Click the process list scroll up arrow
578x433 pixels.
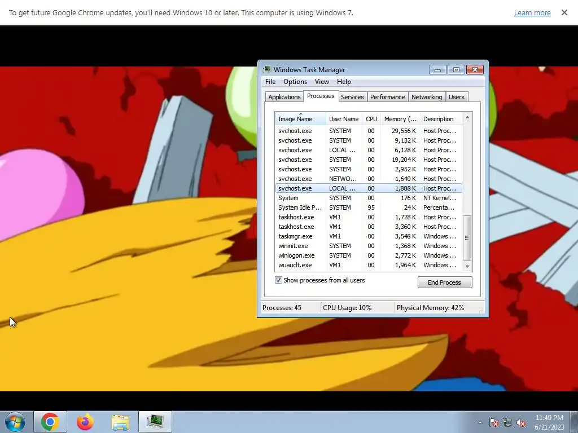pos(467,117)
